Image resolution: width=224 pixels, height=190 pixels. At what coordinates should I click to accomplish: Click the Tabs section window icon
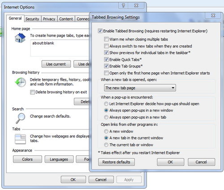click(x=20, y=139)
